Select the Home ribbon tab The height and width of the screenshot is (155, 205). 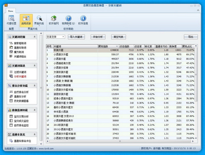(11, 11)
